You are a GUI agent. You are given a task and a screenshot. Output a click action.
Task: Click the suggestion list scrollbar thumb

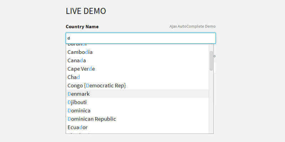[211, 60]
